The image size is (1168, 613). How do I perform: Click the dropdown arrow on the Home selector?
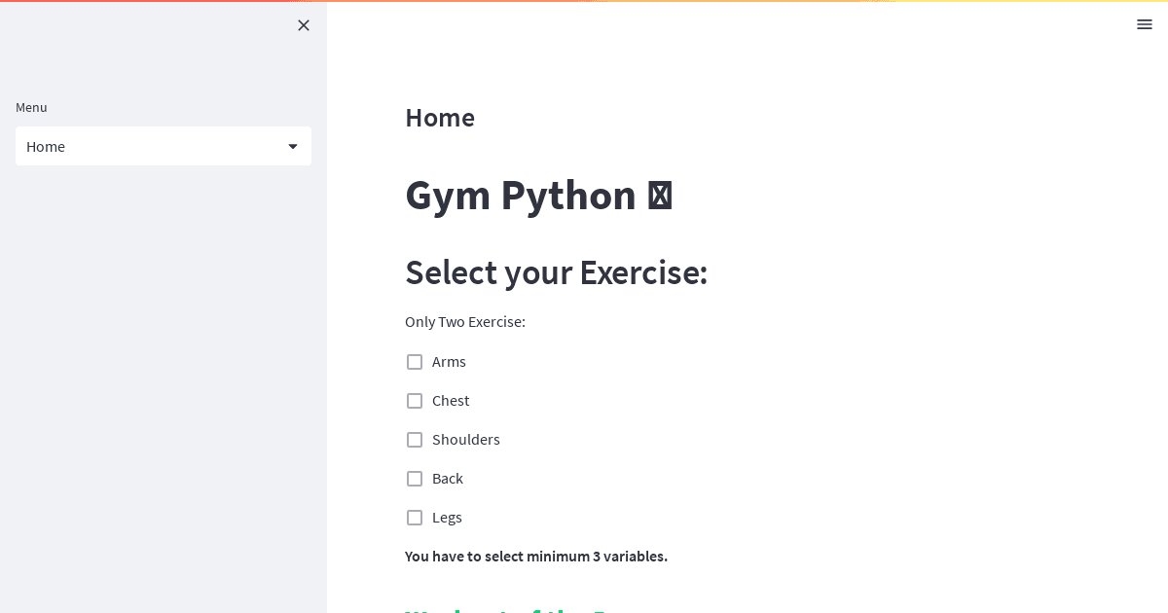293,146
